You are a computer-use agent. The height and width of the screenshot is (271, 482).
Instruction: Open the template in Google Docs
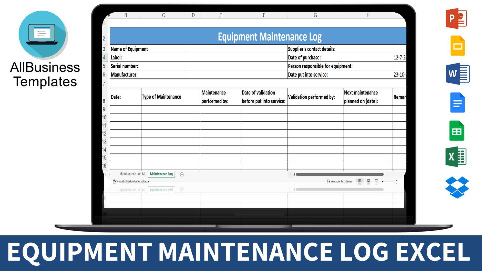(458, 102)
